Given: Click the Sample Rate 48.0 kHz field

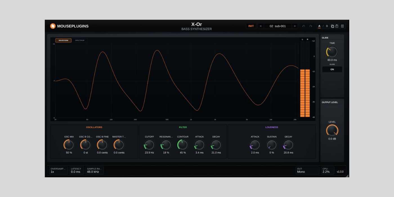Looking at the screenshot, I should tap(95, 170).
